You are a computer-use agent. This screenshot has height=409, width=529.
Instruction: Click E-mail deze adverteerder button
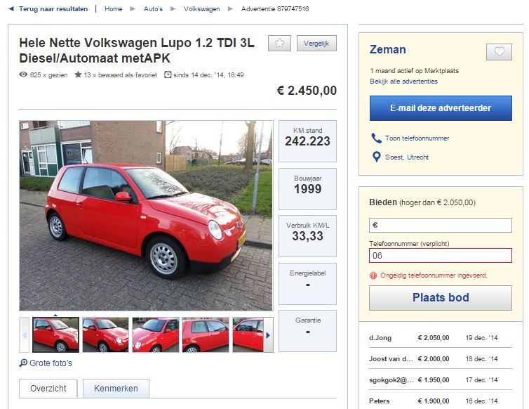tap(441, 108)
